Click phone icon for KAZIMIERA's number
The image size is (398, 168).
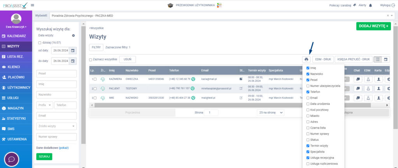pyautogui.click(x=193, y=79)
